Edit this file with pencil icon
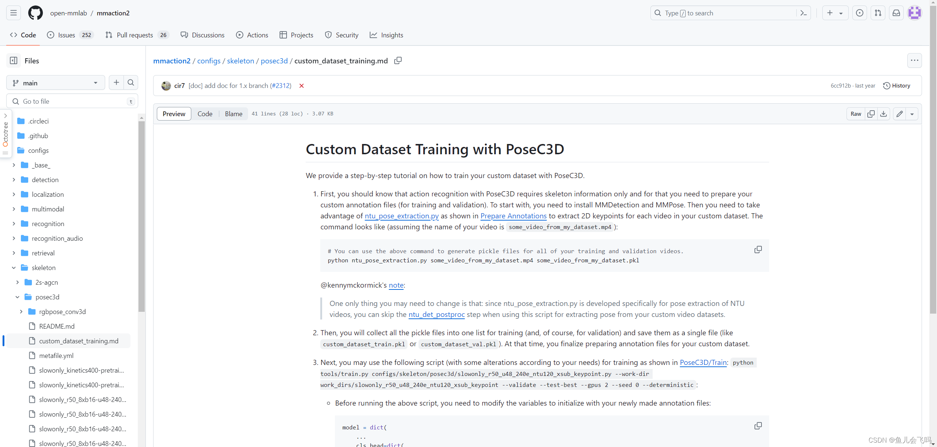This screenshot has width=937, height=447. point(900,114)
